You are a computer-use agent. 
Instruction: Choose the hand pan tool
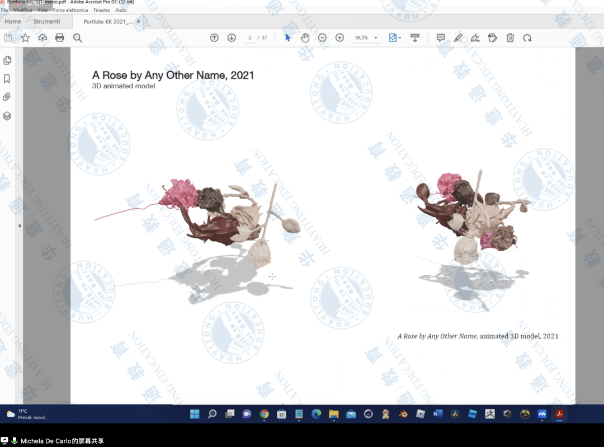(305, 38)
